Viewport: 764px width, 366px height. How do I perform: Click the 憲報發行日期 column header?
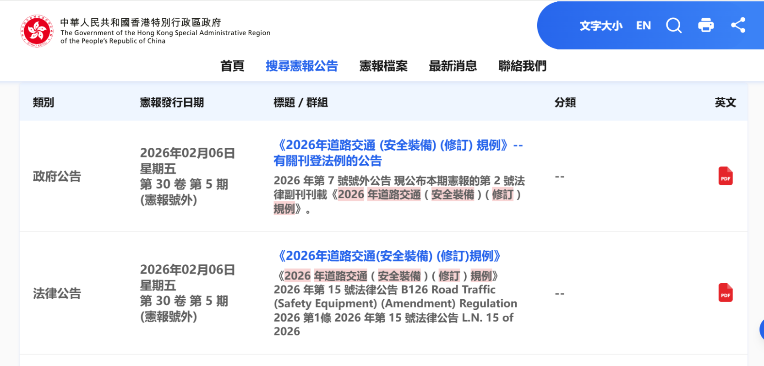[172, 102]
